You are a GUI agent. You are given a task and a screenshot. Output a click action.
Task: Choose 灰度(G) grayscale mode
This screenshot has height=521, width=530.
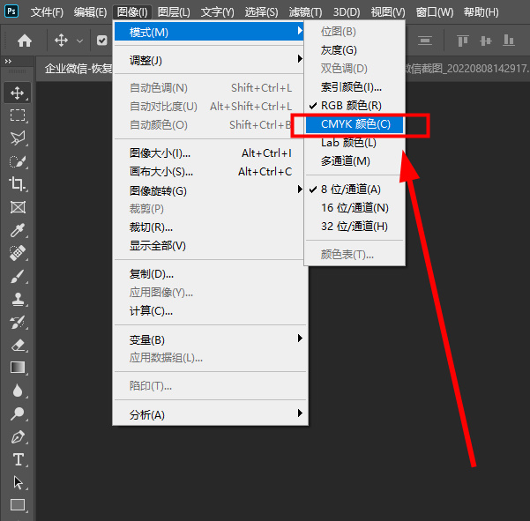(355, 50)
